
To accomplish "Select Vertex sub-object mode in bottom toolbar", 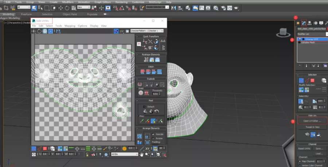I will pyautogui.click(x=34, y=148).
